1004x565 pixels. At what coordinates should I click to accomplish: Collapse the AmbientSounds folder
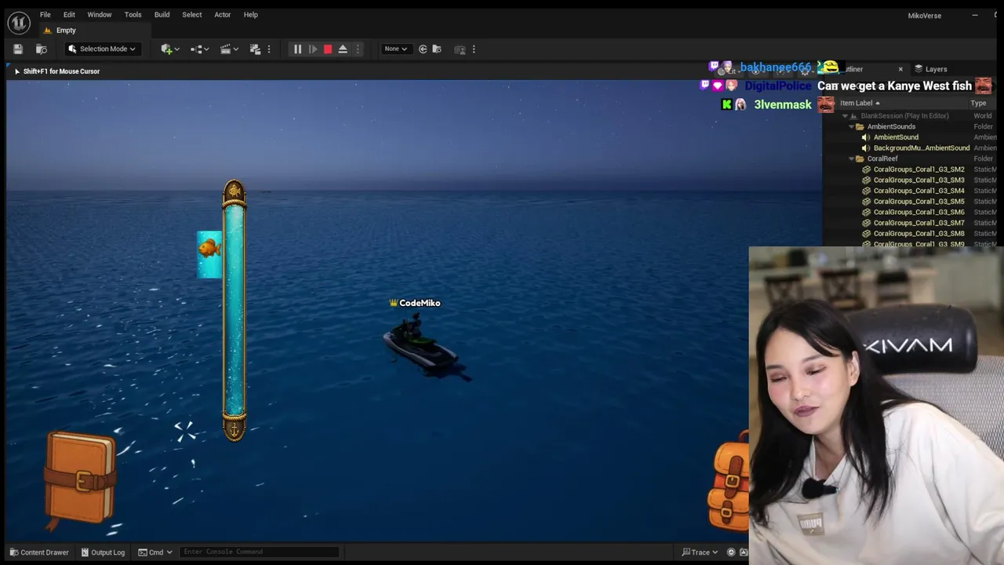[x=850, y=126]
